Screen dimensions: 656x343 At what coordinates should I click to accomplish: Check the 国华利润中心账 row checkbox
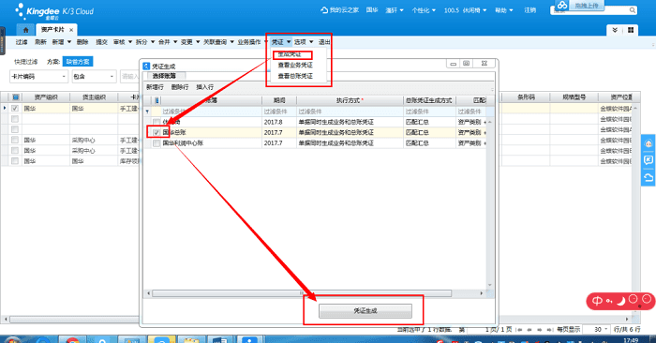(157, 143)
